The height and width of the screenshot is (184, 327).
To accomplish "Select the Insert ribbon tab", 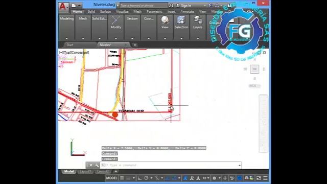I will point(172,12).
